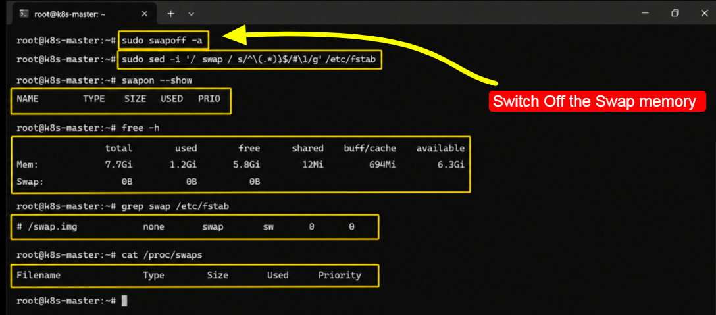Click the 'Mem:' row label
Viewport: 716px width, 315px height.
pos(26,165)
